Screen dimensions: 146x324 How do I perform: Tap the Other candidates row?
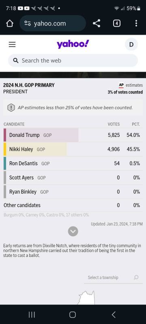pos(73,205)
